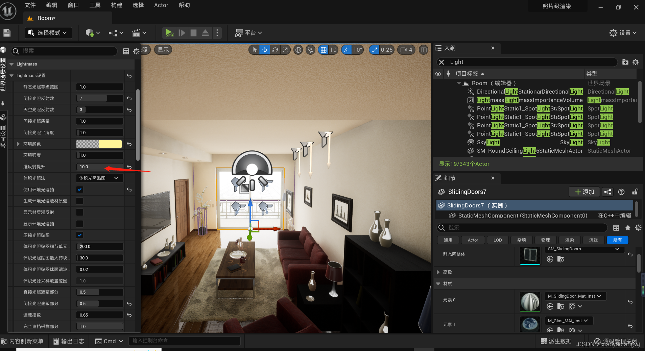Expand the 环境颜色 property row
This screenshot has width=645, height=351.
click(18, 144)
